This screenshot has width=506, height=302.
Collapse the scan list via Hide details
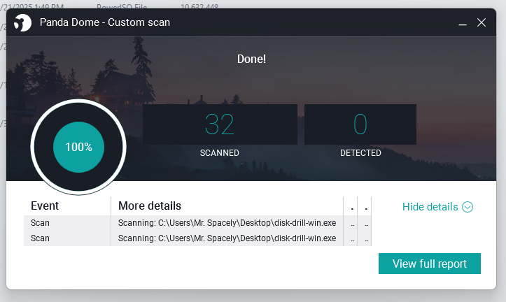[x=437, y=207]
